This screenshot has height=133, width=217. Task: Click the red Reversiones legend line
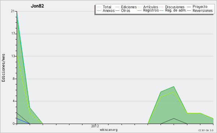[x=189, y=10]
